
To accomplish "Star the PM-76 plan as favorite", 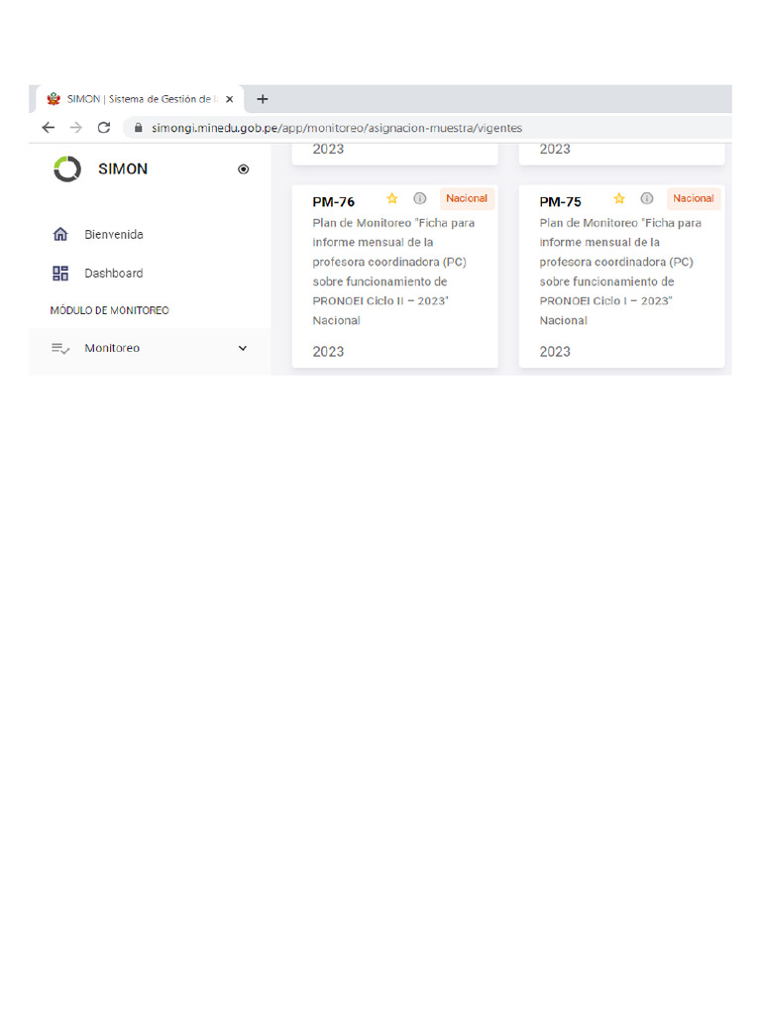I will tap(392, 198).
